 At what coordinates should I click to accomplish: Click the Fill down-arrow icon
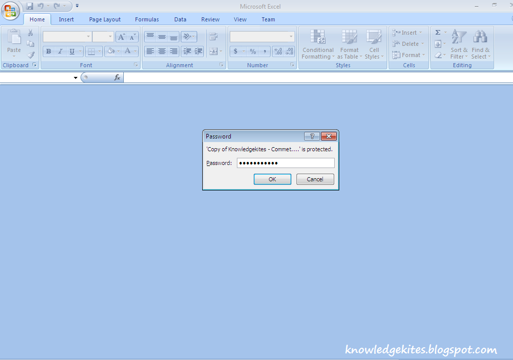point(438,44)
